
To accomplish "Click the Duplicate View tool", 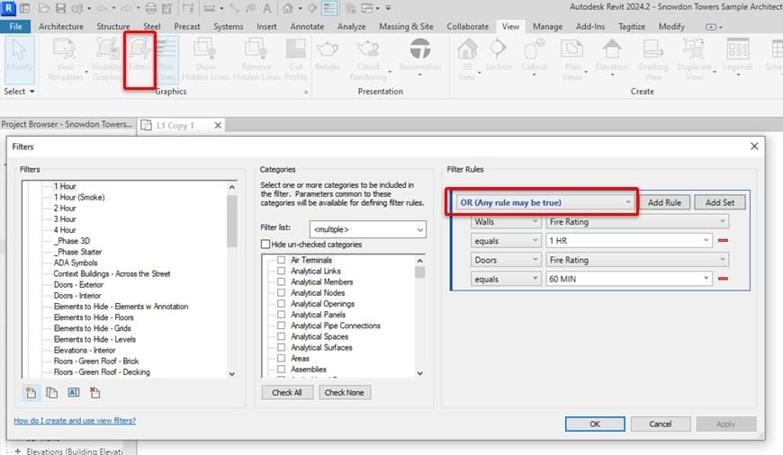I will [694, 60].
